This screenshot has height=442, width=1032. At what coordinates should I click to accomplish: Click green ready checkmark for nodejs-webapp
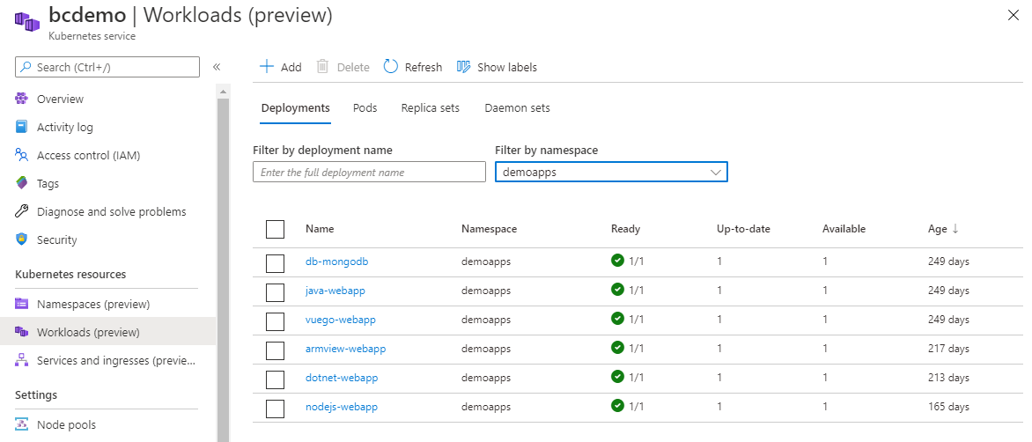click(x=617, y=405)
